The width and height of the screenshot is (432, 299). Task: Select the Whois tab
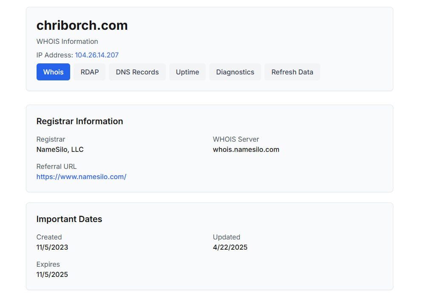pyautogui.click(x=53, y=72)
